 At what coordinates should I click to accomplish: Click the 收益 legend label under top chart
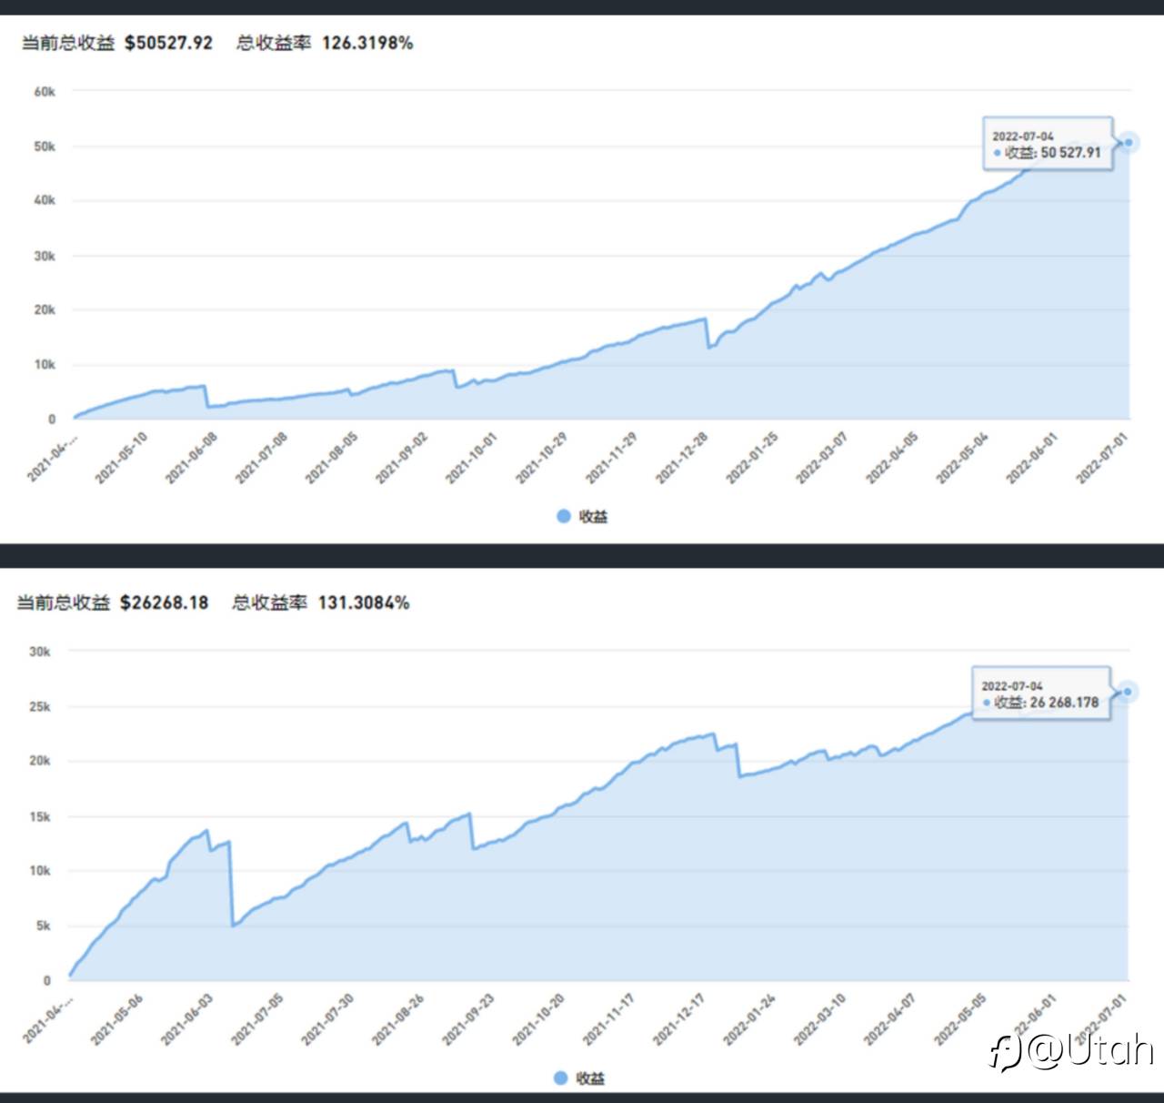click(x=593, y=516)
